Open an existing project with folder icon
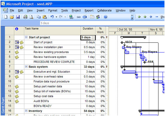165x116 pixels. point(12,17)
